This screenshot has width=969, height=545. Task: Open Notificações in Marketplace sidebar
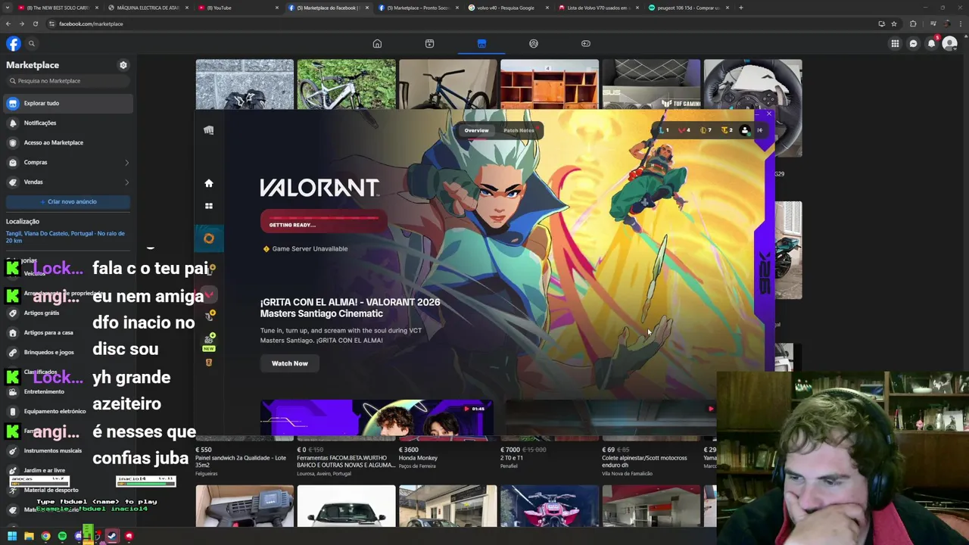tap(68, 123)
